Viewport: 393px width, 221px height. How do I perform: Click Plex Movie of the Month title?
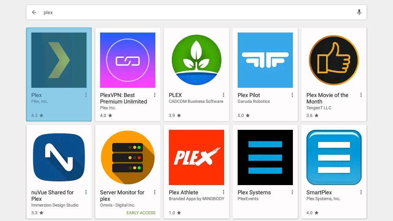click(x=327, y=98)
